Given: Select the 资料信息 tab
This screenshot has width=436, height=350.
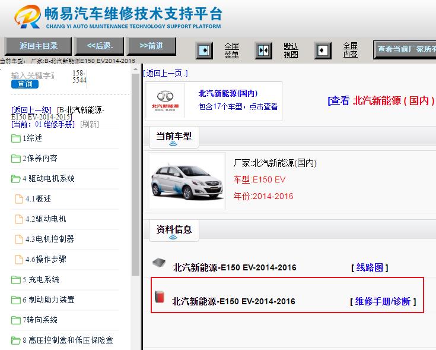Looking at the screenshot, I should pyautogui.click(x=174, y=231).
